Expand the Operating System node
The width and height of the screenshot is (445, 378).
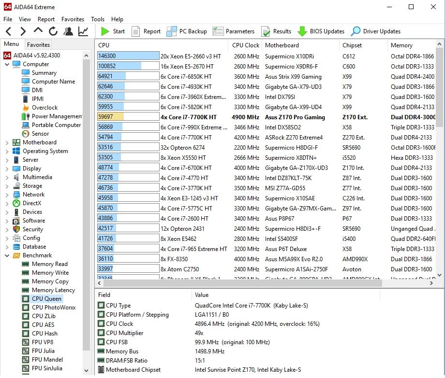(7, 151)
